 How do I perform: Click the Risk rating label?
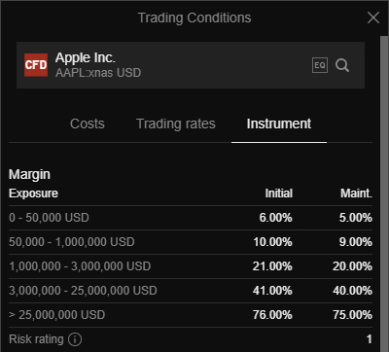coord(36,339)
